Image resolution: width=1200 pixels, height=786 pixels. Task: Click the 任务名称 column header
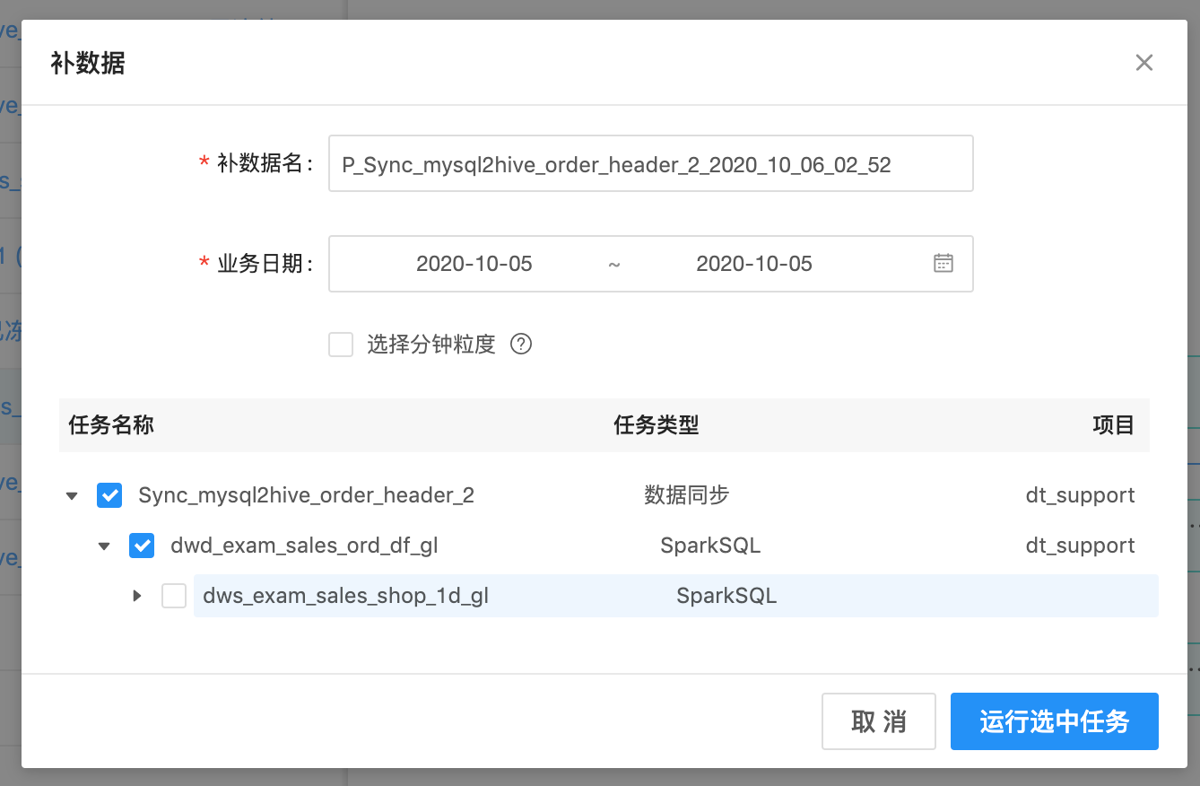pyautogui.click(x=111, y=425)
